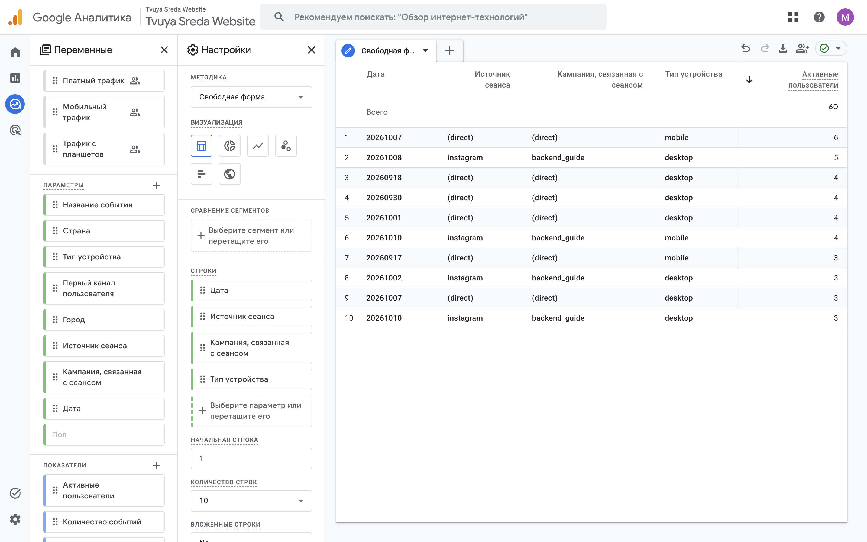Select the table visualization icon
Screen dimensions: 867x542
[x=201, y=146]
